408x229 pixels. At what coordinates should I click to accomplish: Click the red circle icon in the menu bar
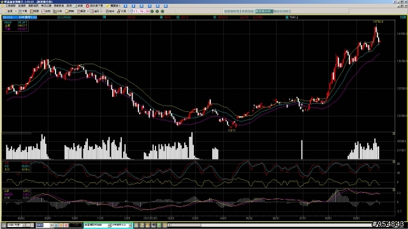point(87,6)
